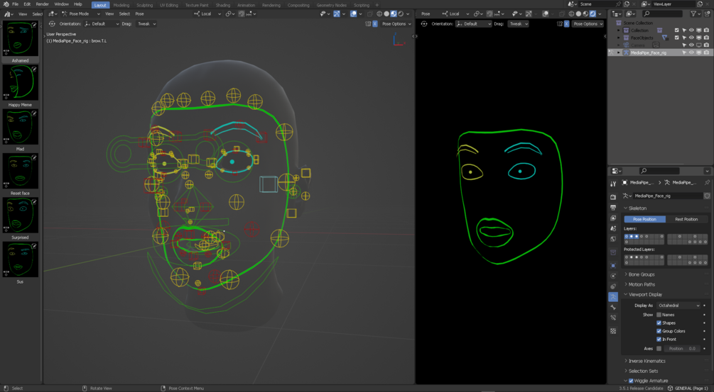Select rendered viewport shading in left viewport
714x392 pixels.
coord(401,13)
